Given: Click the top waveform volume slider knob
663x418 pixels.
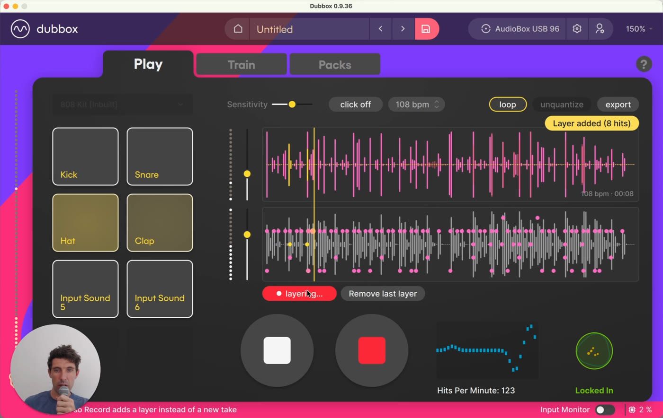Looking at the screenshot, I should click(x=247, y=174).
